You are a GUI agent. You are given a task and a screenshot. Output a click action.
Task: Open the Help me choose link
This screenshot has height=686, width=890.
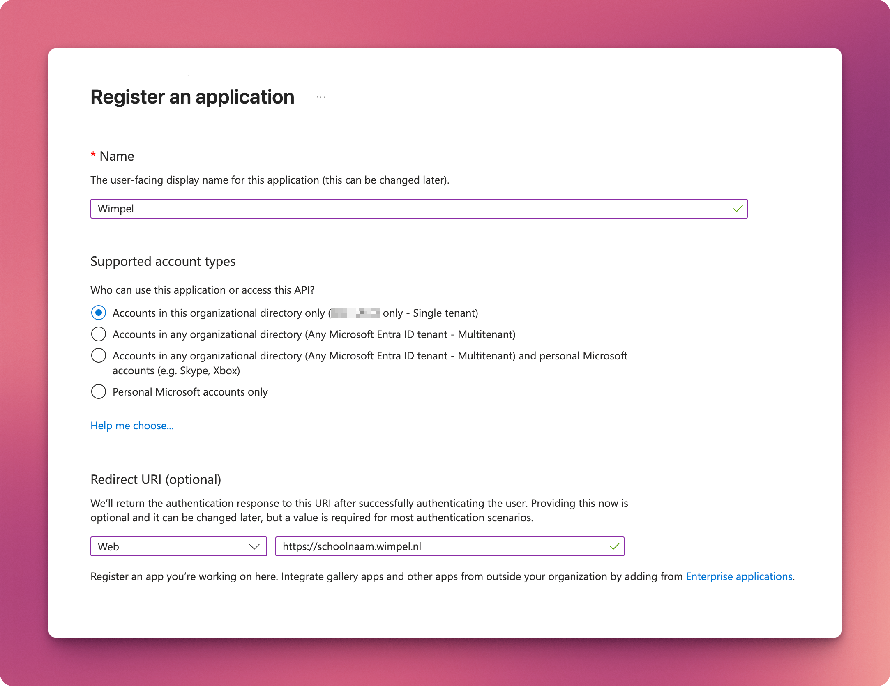pos(132,426)
